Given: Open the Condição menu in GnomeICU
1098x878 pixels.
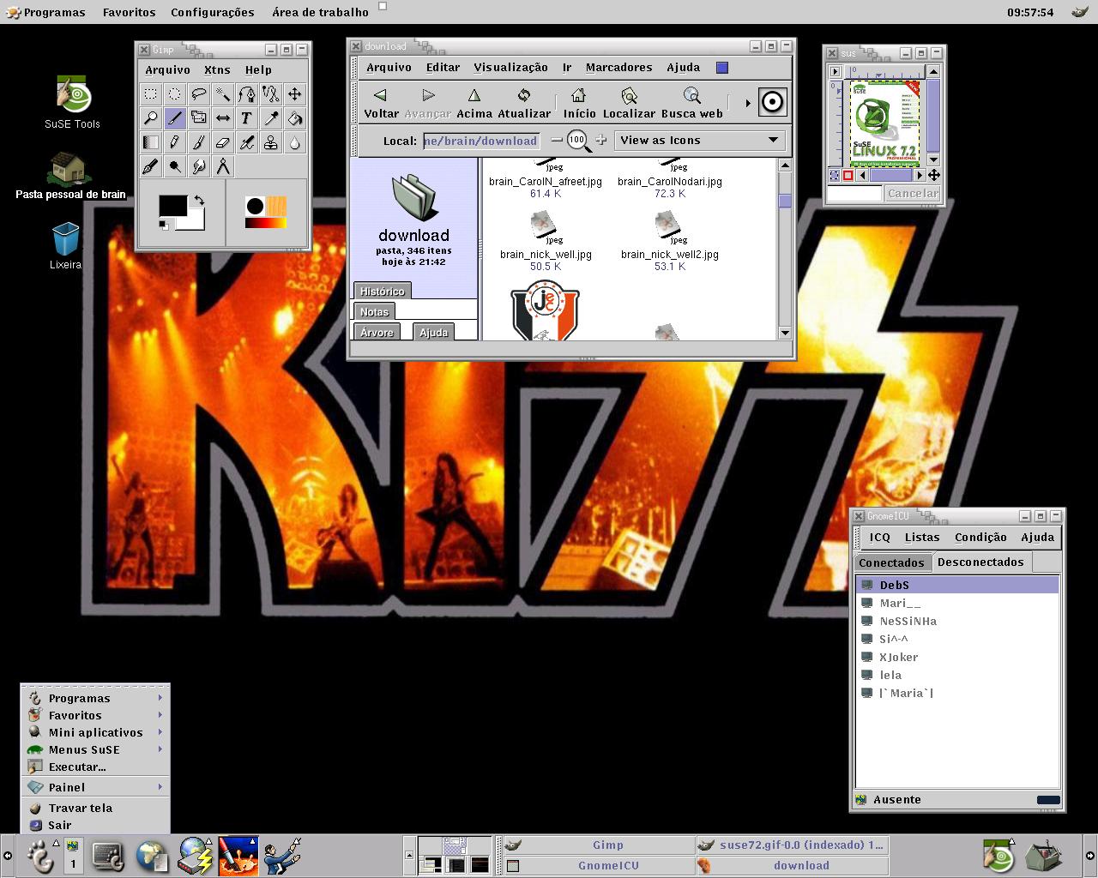Looking at the screenshot, I should (980, 538).
